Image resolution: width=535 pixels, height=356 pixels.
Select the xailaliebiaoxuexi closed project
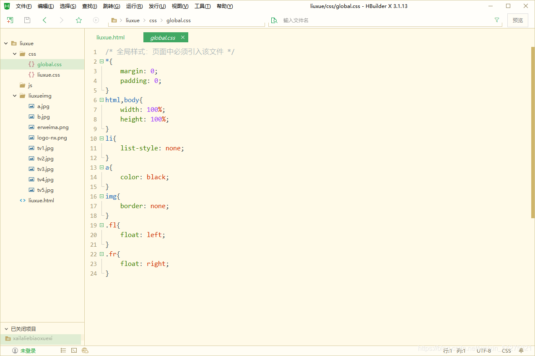click(x=41, y=338)
